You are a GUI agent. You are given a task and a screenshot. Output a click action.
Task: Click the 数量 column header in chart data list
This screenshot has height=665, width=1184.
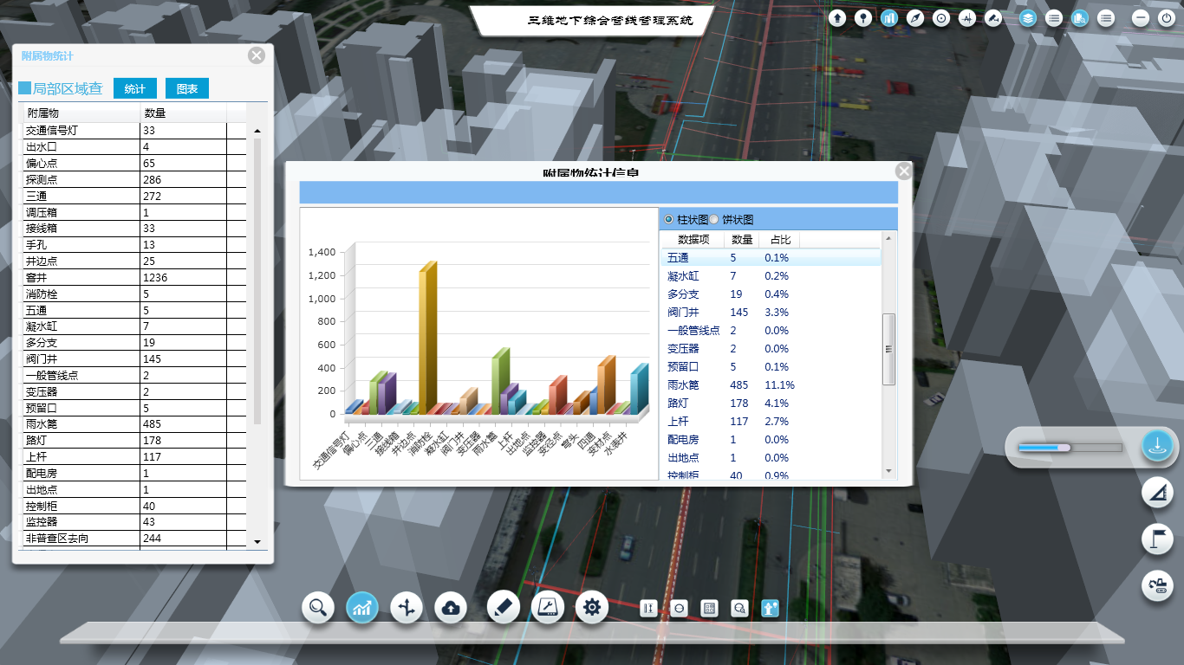(742, 240)
